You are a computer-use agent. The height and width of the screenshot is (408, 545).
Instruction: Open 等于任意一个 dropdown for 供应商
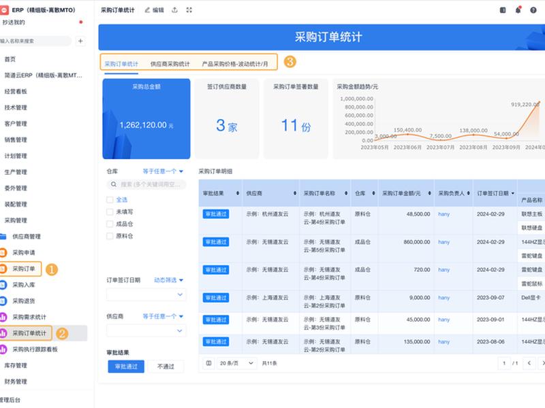pos(163,316)
